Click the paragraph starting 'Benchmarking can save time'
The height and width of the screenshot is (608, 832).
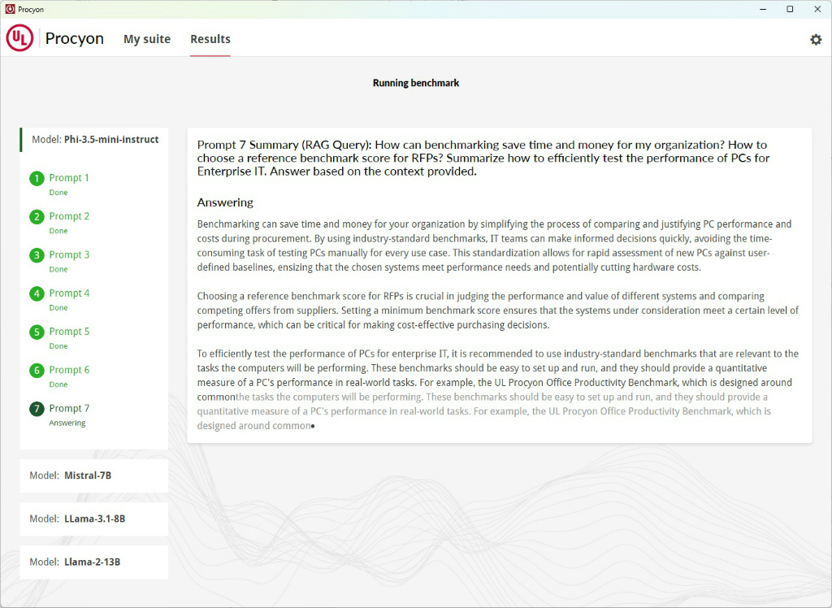pyautogui.click(x=495, y=245)
